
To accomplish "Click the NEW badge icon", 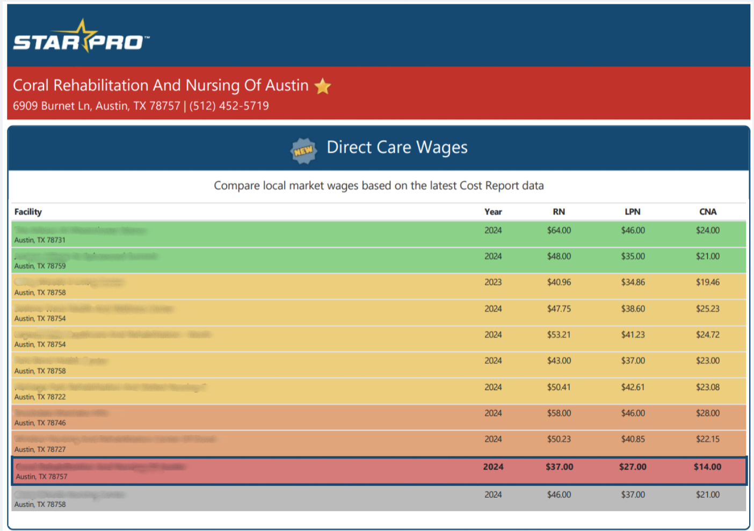I will pyautogui.click(x=303, y=150).
